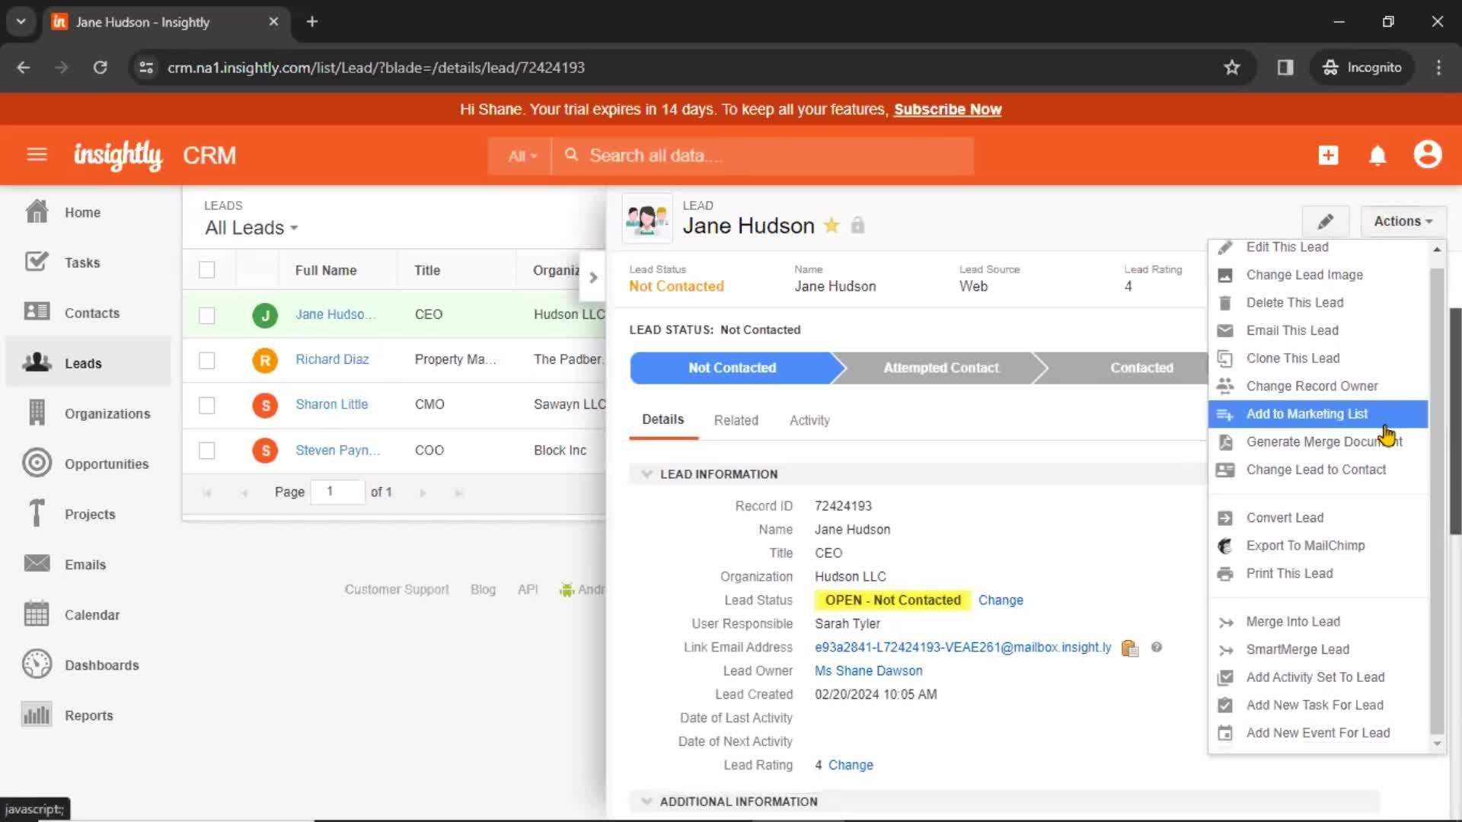Choose Export To MailChimp from the menu
Screen dimensions: 1462x822
click(1317, 546)
